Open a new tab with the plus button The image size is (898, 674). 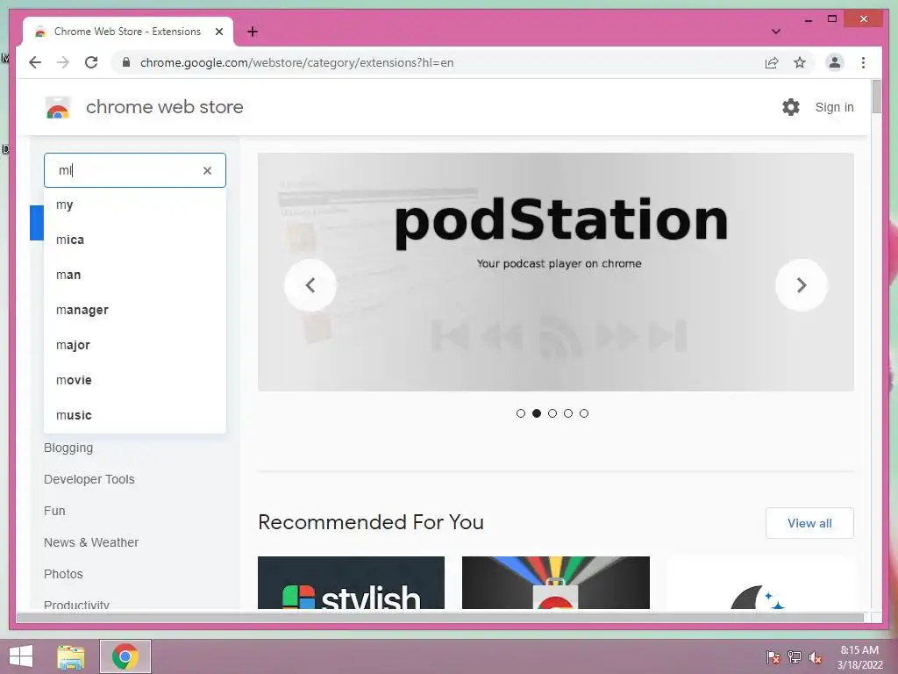coord(253,32)
